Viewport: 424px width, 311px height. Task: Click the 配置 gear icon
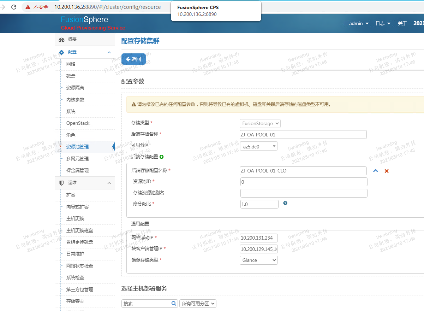61,52
